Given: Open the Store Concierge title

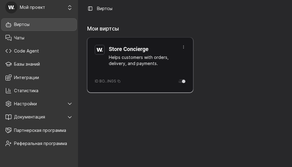Looking at the screenshot, I should (129, 49).
